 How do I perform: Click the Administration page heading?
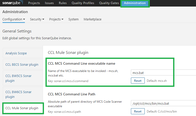point(15,12)
